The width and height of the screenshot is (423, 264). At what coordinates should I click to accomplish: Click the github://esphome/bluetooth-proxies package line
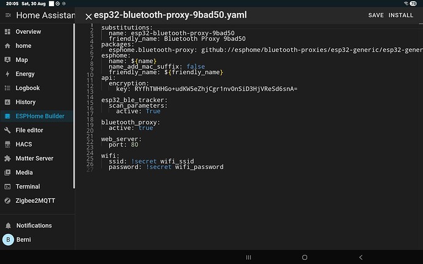coord(265,50)
